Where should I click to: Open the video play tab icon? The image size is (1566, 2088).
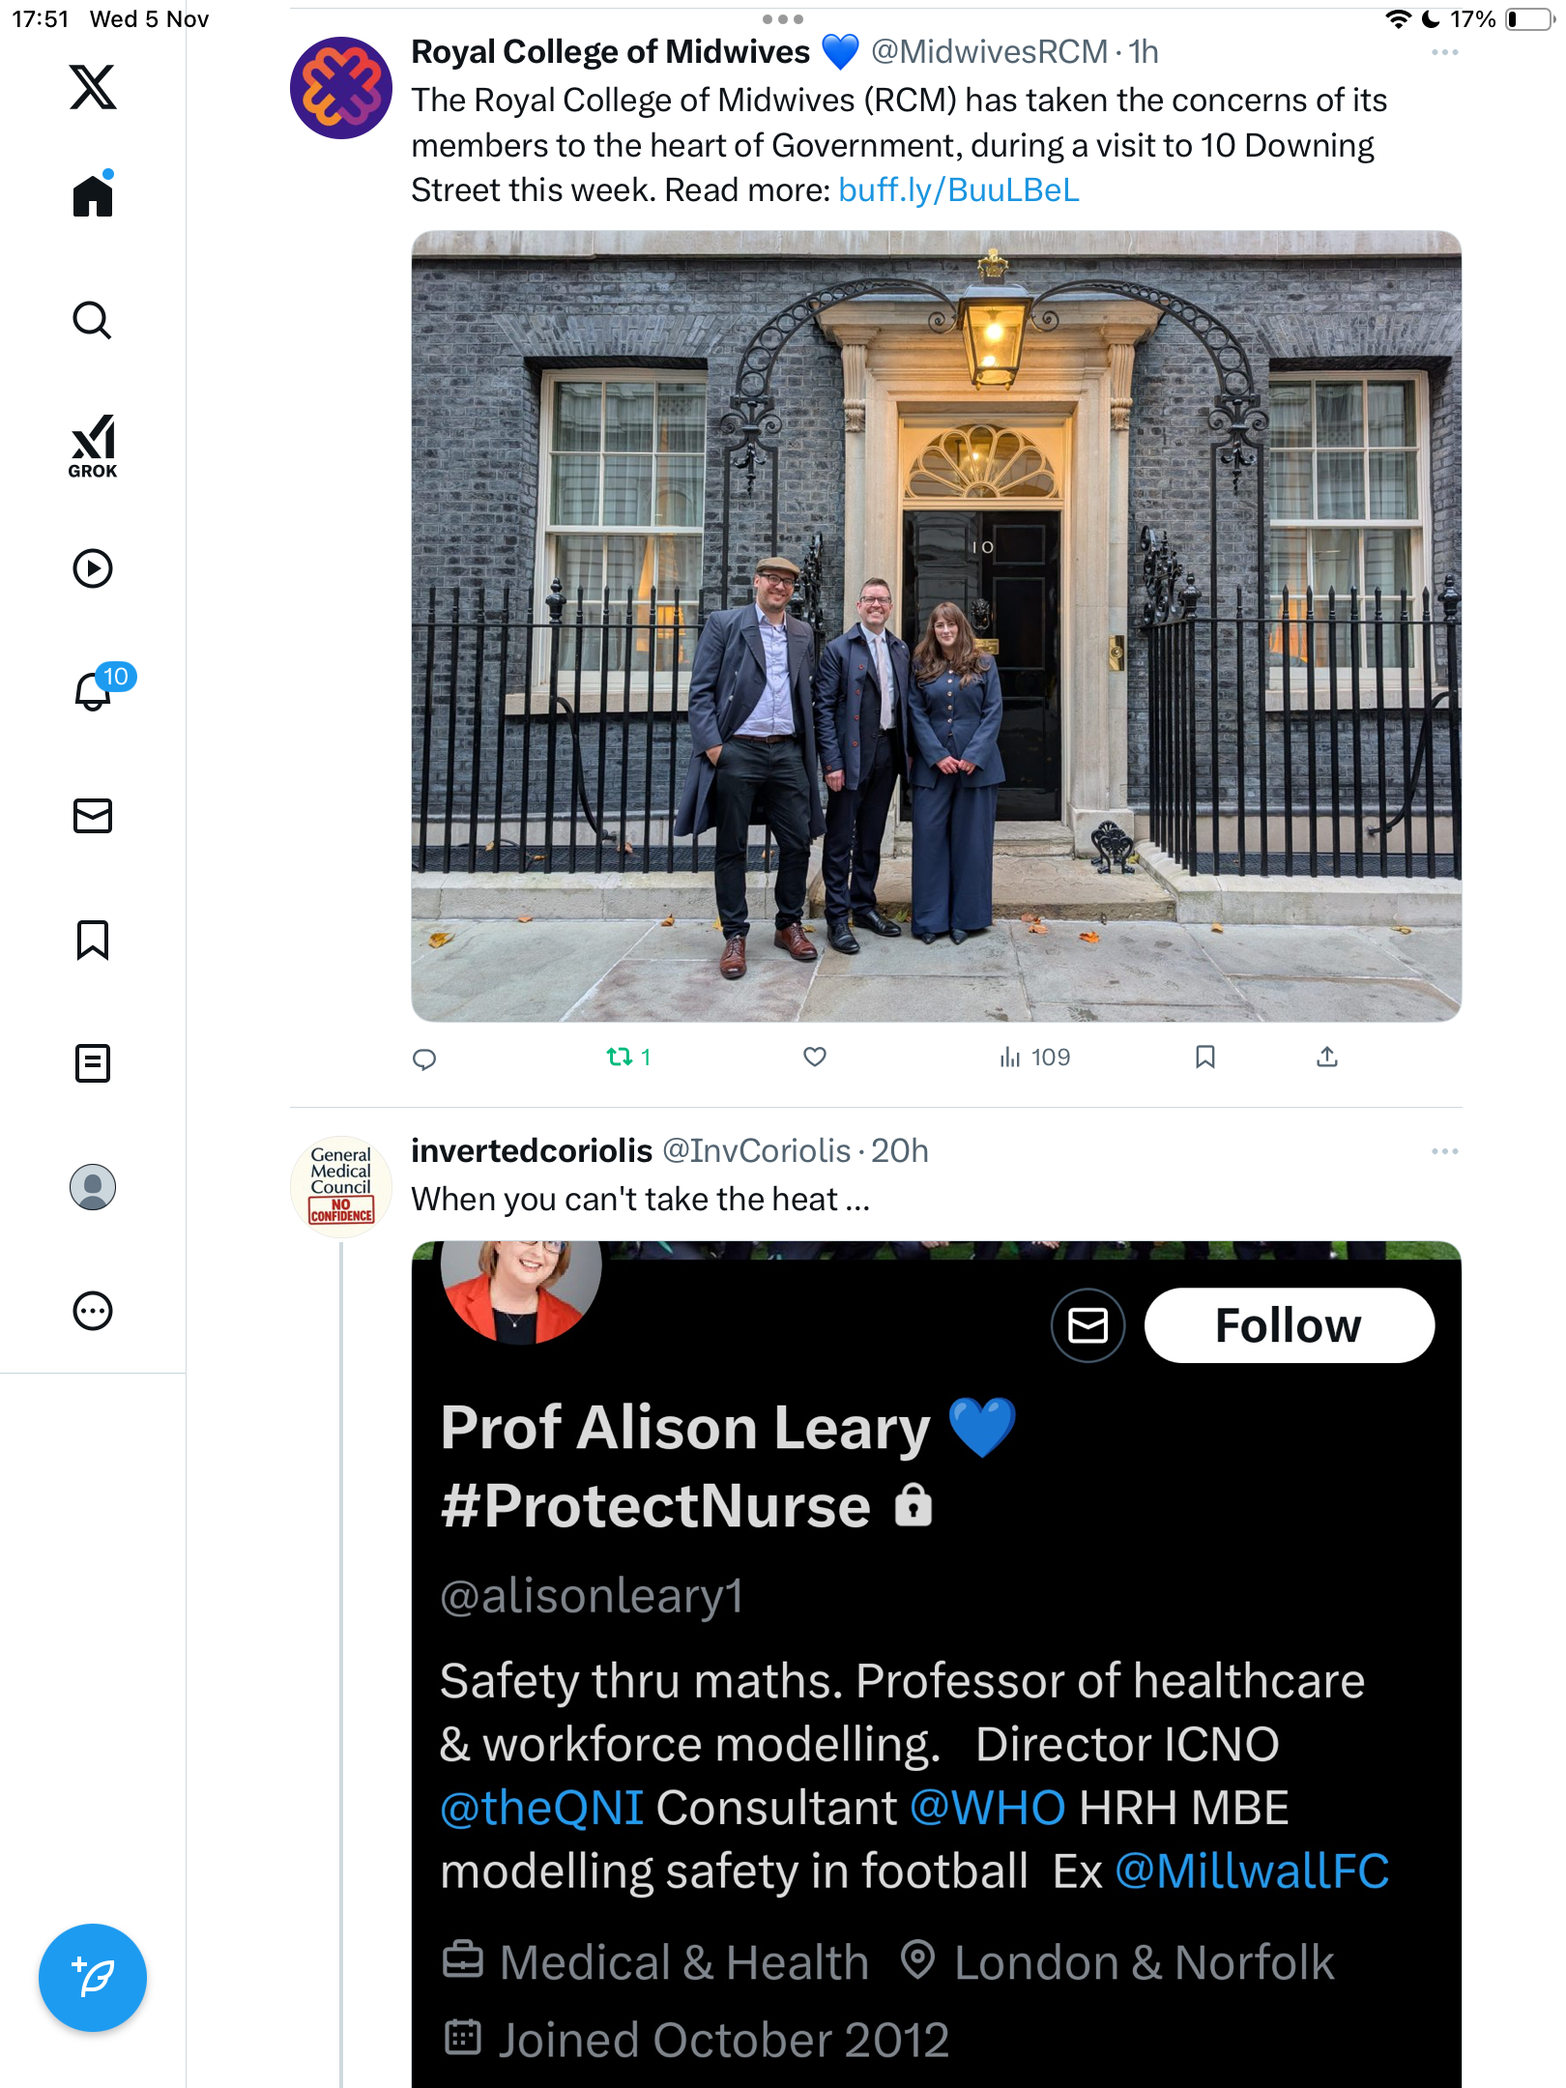[93, 568]
